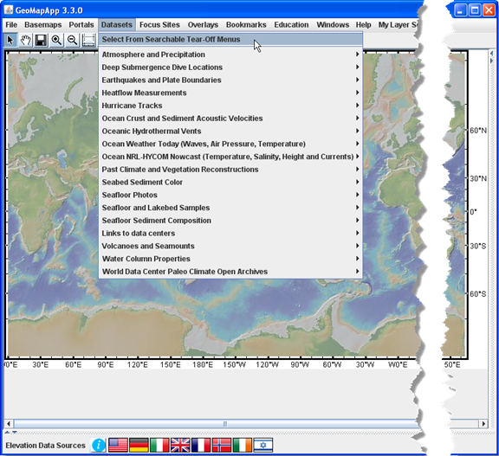Open the Bookmarks menu

(x=246, y=25)
